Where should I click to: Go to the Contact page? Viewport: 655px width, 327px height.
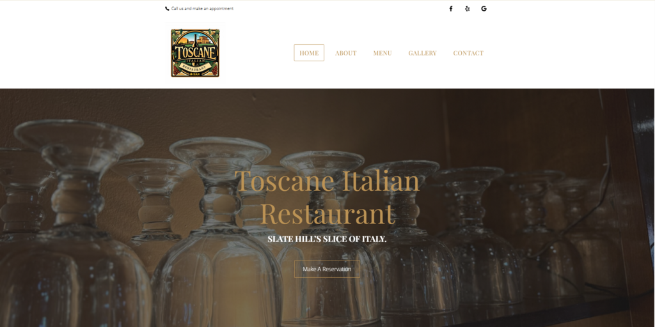click(468, 53)
